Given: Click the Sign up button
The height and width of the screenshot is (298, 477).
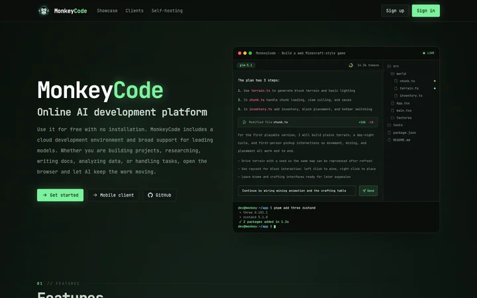Looking at the screenshot, I should (395, 11).
